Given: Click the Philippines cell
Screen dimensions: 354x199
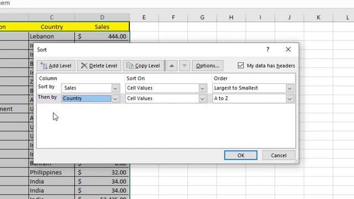Looking at the screenshot, I should (x=51, y=172).
